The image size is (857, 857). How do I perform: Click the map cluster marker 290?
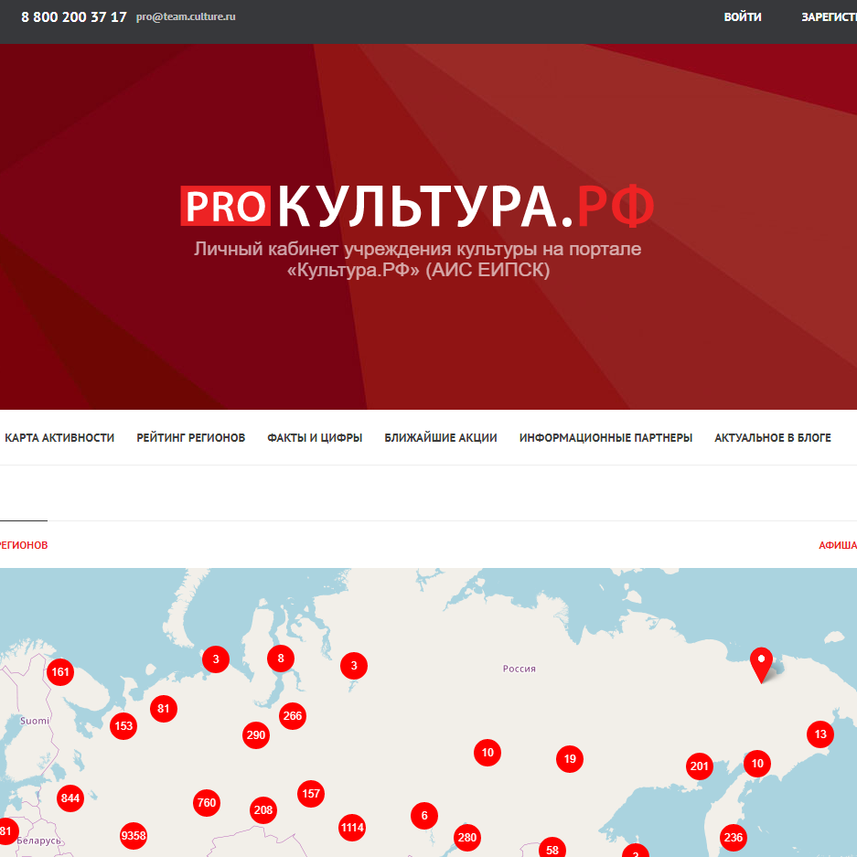tap(256, 734)
